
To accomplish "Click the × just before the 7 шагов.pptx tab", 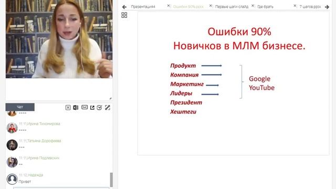I will [x=295, y=6].
